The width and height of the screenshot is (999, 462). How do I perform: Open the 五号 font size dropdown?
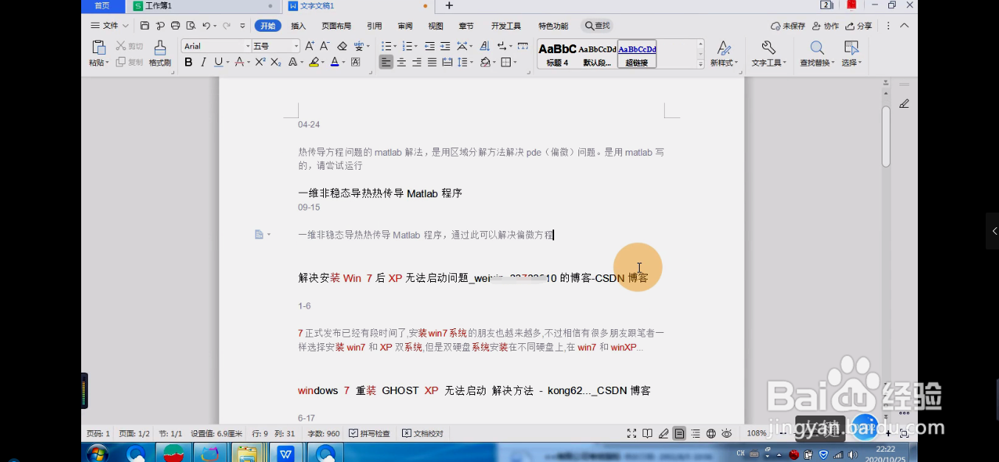294,46
